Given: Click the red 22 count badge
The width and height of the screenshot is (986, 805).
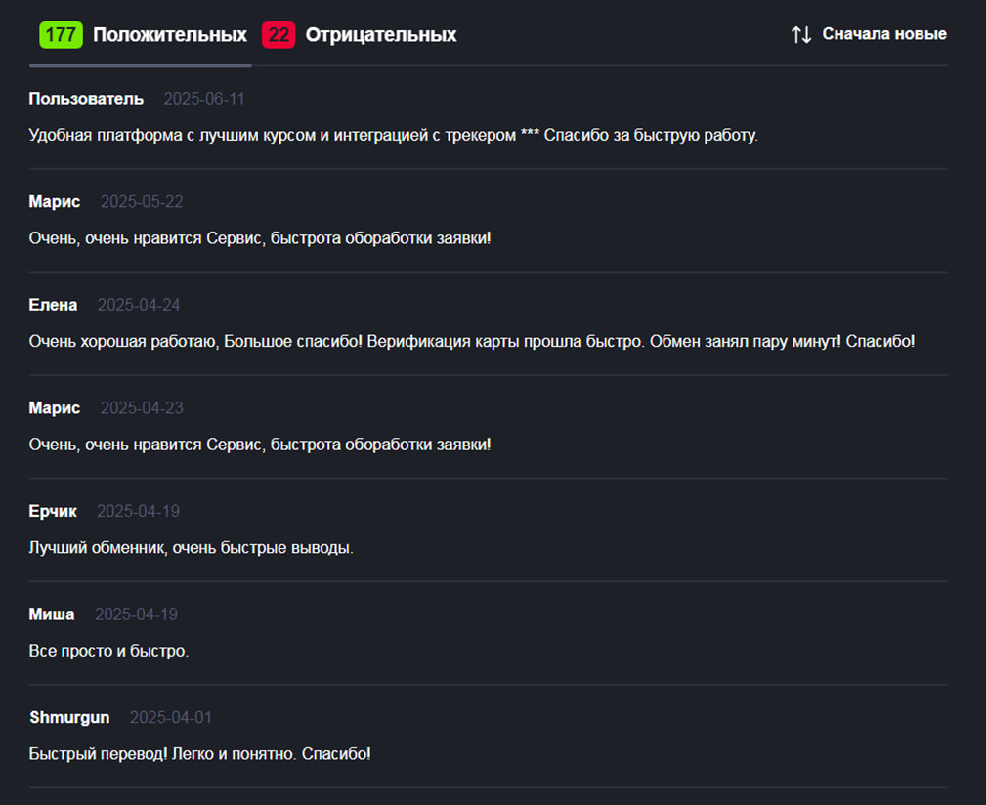Looking at the screenshot, I should (279, 35).
